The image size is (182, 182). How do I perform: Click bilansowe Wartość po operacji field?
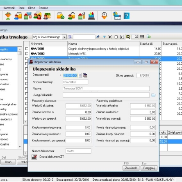click(78, 119)
